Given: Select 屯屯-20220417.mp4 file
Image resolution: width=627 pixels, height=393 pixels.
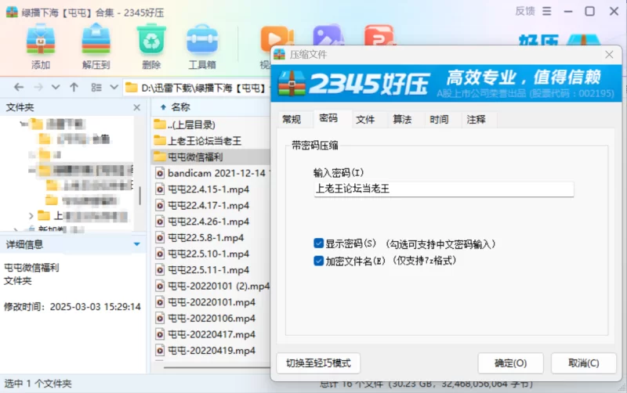Looking at the screenshot, I should (x=211, y=334).
